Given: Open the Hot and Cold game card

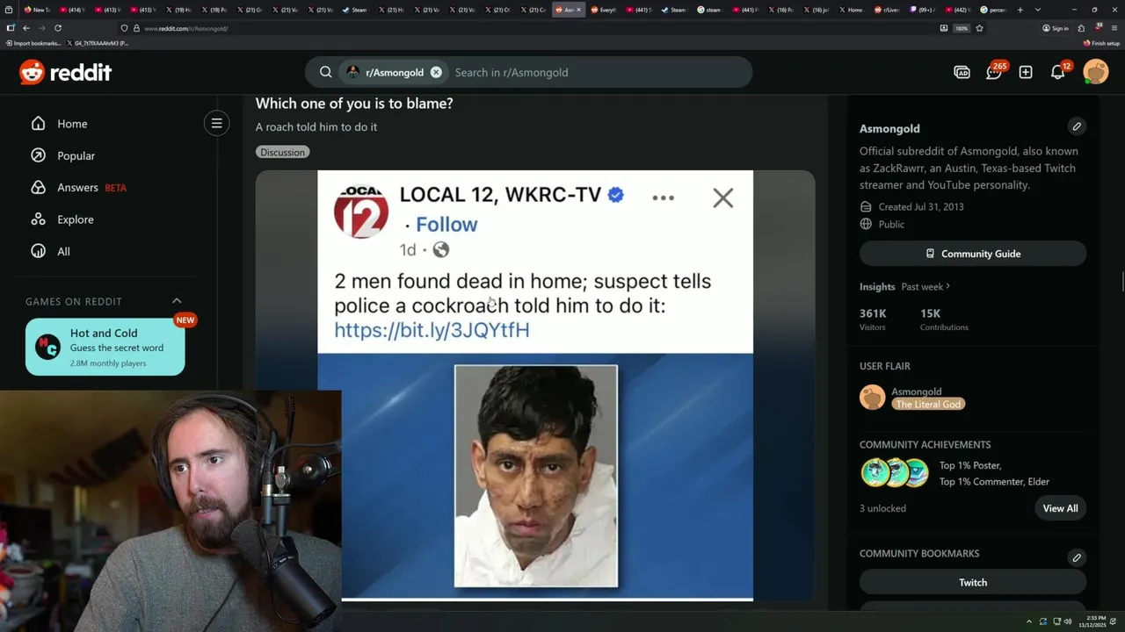Looking at the screenshot, I should 105,347.
